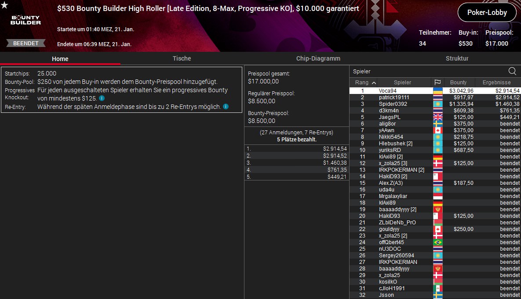Click the flag column header icon
Screen dimensions: 521x299
point(437,83)
